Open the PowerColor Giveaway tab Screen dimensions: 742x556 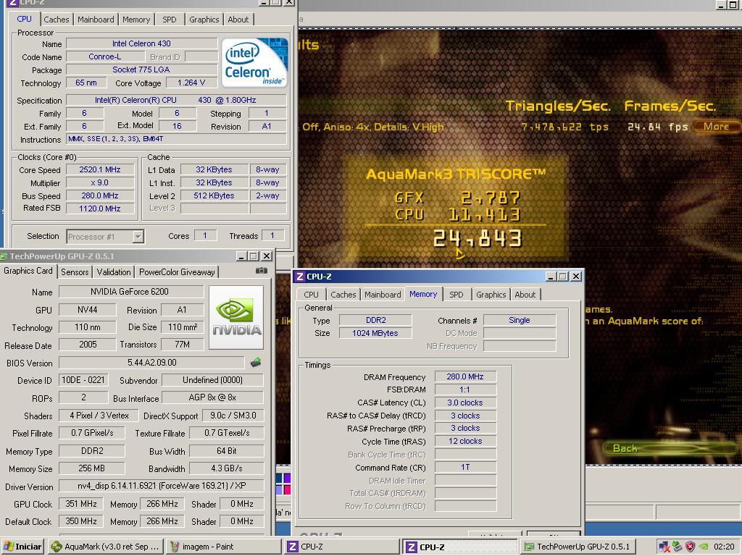point(177,272)
